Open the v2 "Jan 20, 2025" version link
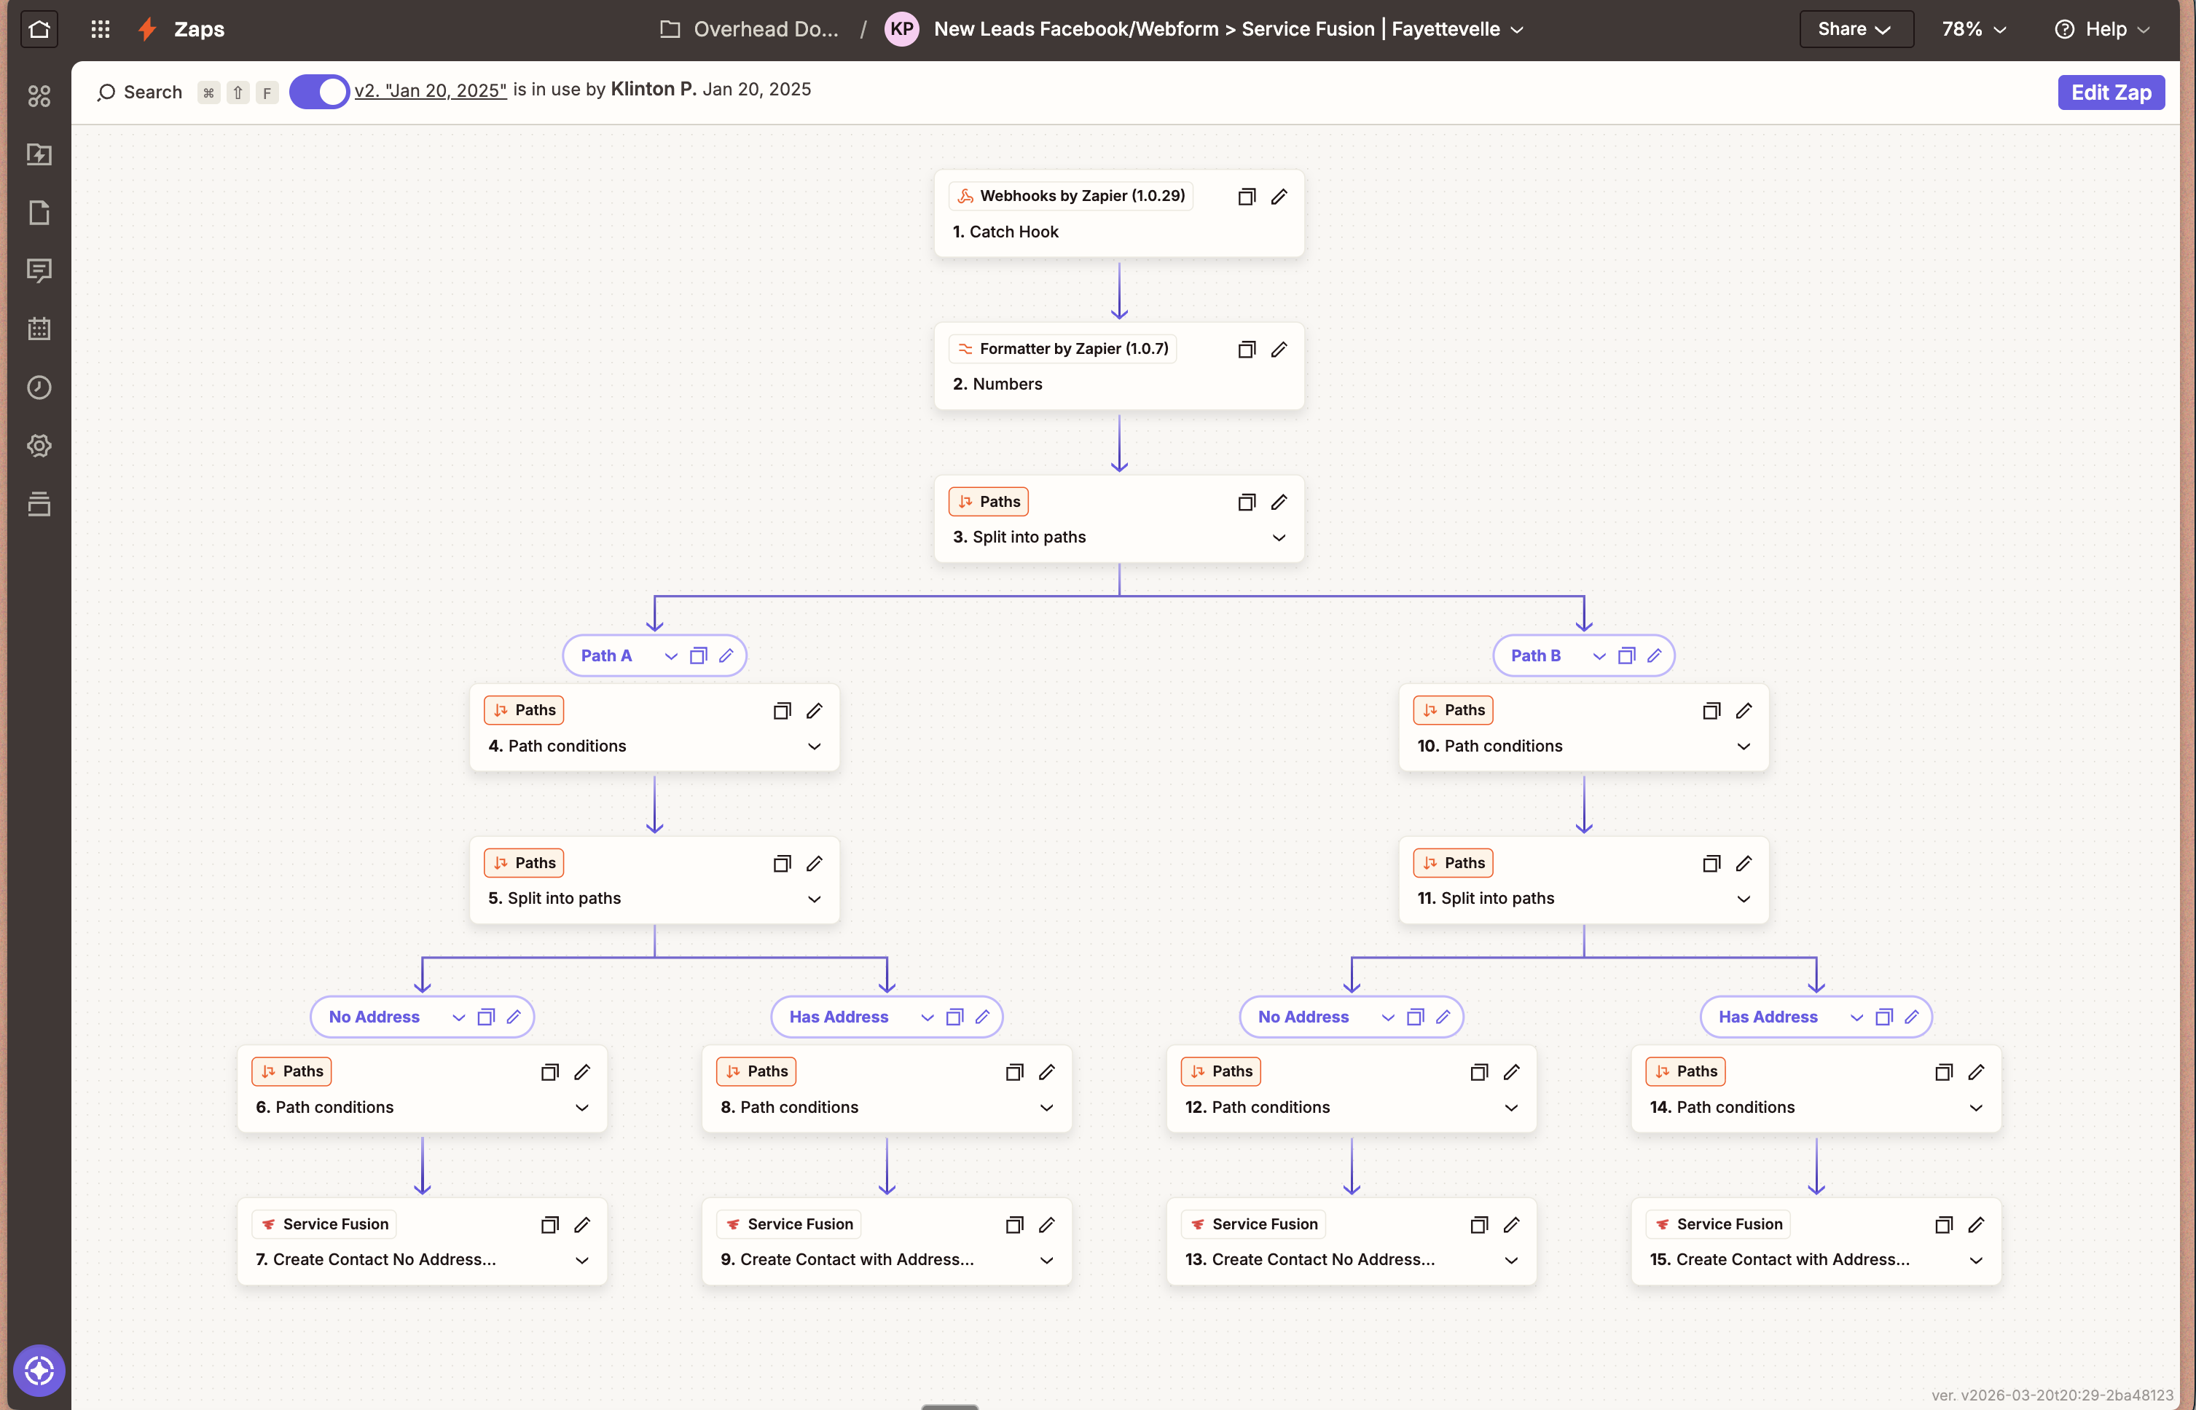The width and height of the screenshot is (2196, 1410). click(431, 90)
